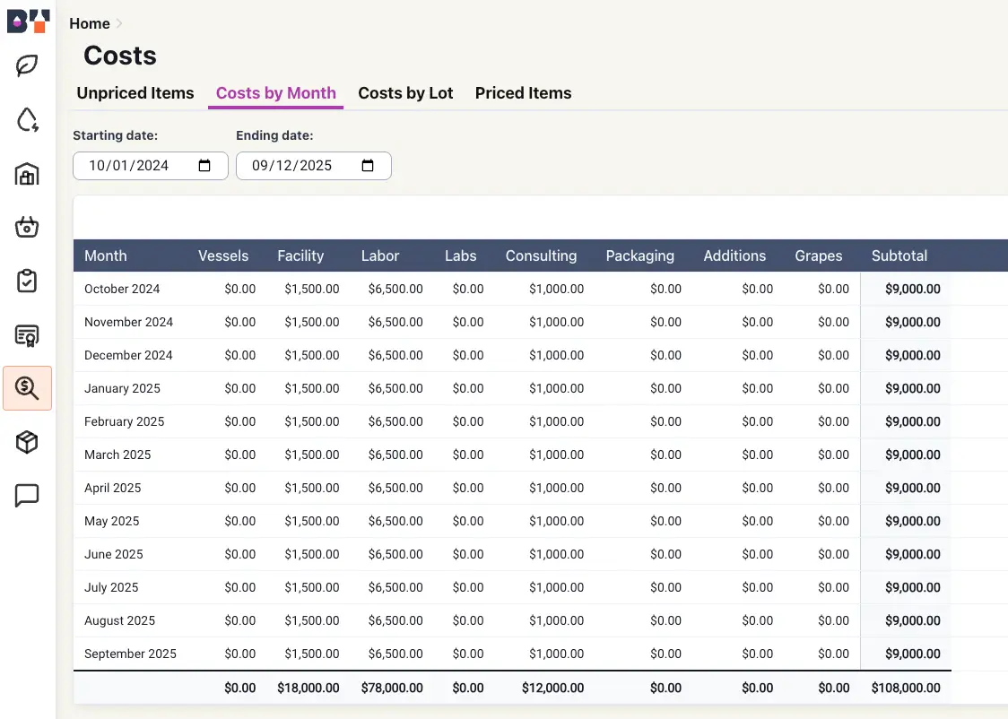Select the Costs by Month tab
The image size is (1008, 719).
point(276,93)
